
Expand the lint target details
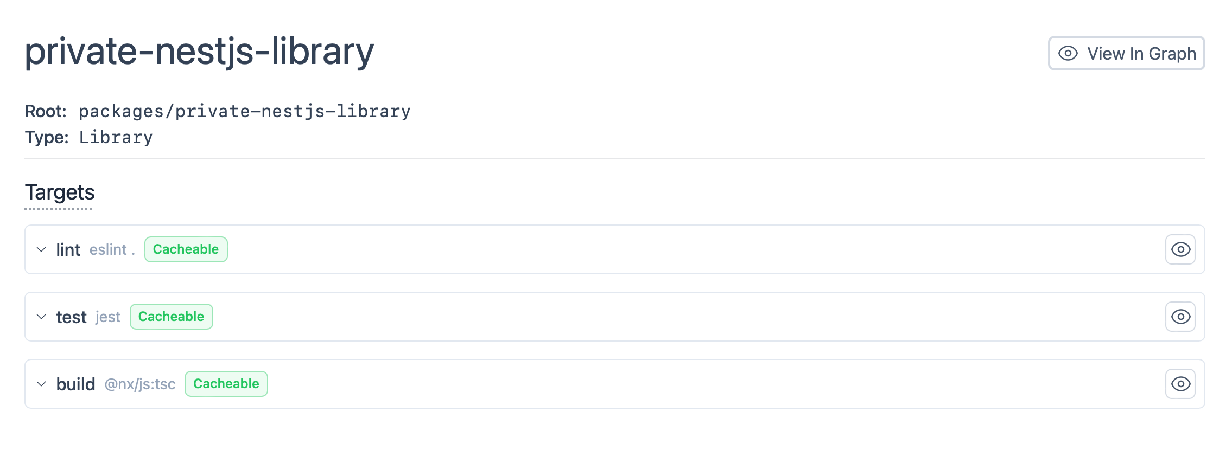pos(41,249)
